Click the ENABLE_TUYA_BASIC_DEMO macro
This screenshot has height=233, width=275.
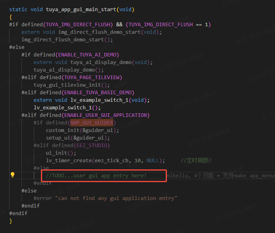pyautogui.click(x=99, y=93)
